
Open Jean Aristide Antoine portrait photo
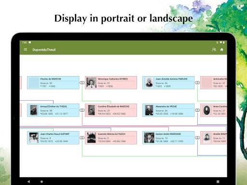click(149, 83)
